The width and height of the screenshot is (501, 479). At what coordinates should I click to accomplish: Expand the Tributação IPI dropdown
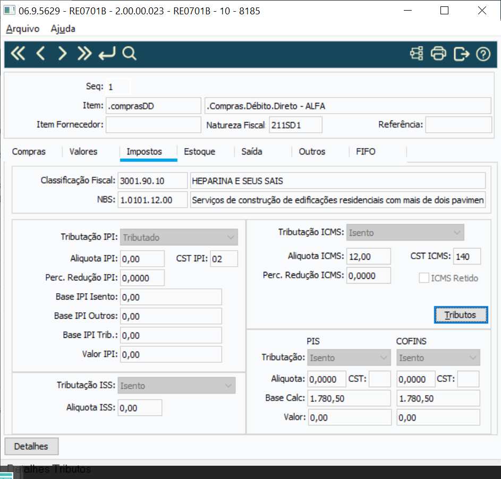pyautogui.click(x=179, y=237)
